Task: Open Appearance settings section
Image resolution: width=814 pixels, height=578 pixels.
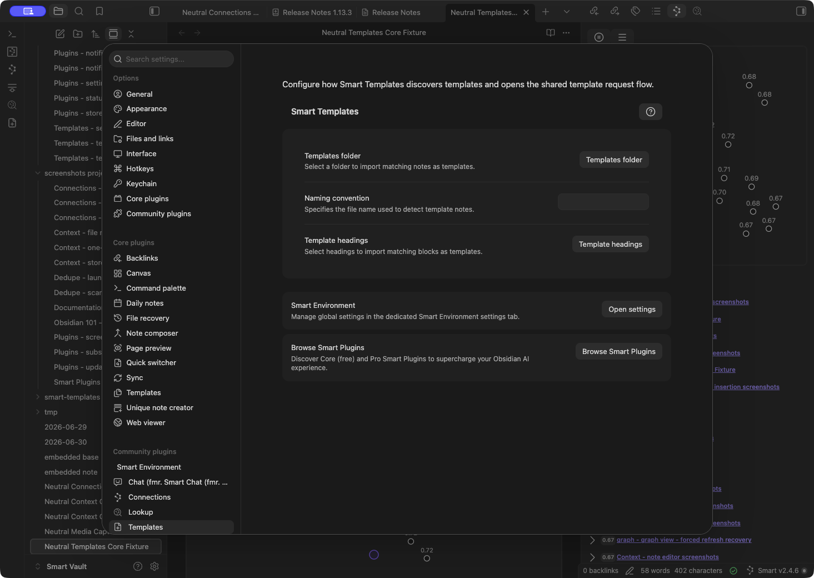Action: (171, 109)
